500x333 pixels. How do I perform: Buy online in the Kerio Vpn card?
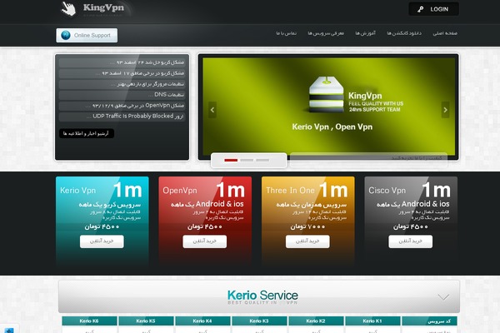[102, 241]
